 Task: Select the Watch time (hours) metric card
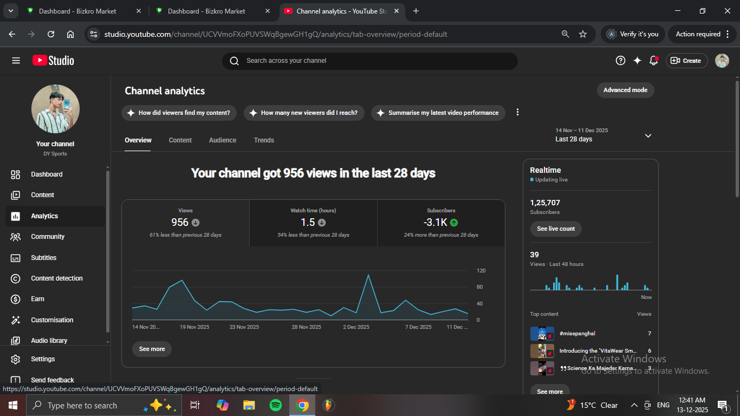pos(313,223)
